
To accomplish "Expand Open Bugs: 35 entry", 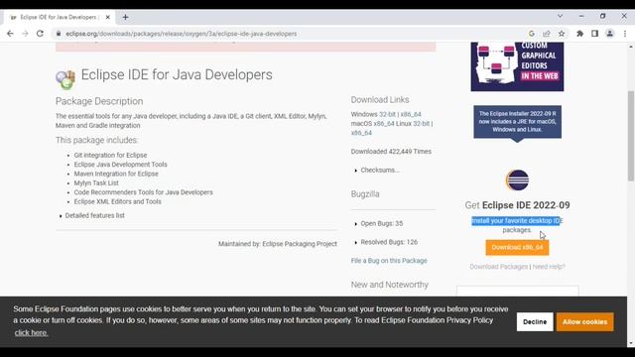I will click(x=381, y=223).
